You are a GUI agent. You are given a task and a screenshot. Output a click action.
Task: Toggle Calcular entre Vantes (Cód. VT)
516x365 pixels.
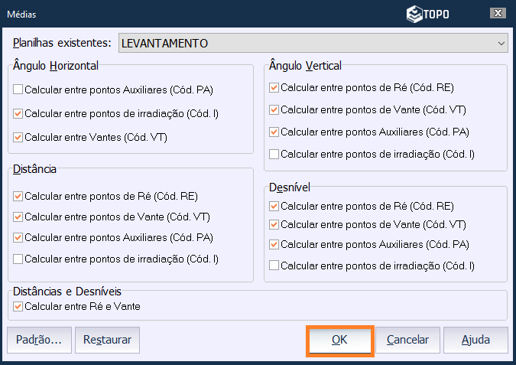(18, 138)
